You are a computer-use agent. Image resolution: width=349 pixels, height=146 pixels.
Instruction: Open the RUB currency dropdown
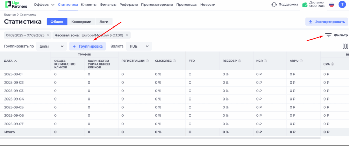coord(139,47)
